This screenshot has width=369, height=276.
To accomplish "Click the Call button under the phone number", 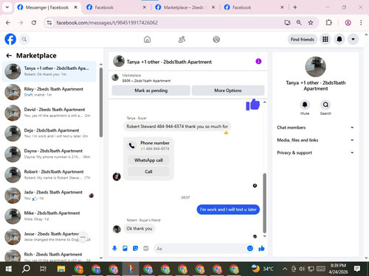I will [x=148, y=171].
